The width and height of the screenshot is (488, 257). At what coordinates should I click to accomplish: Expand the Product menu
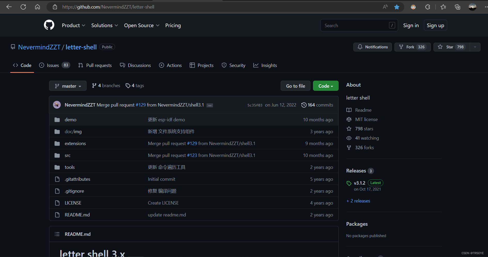click(x=73, y=25)
